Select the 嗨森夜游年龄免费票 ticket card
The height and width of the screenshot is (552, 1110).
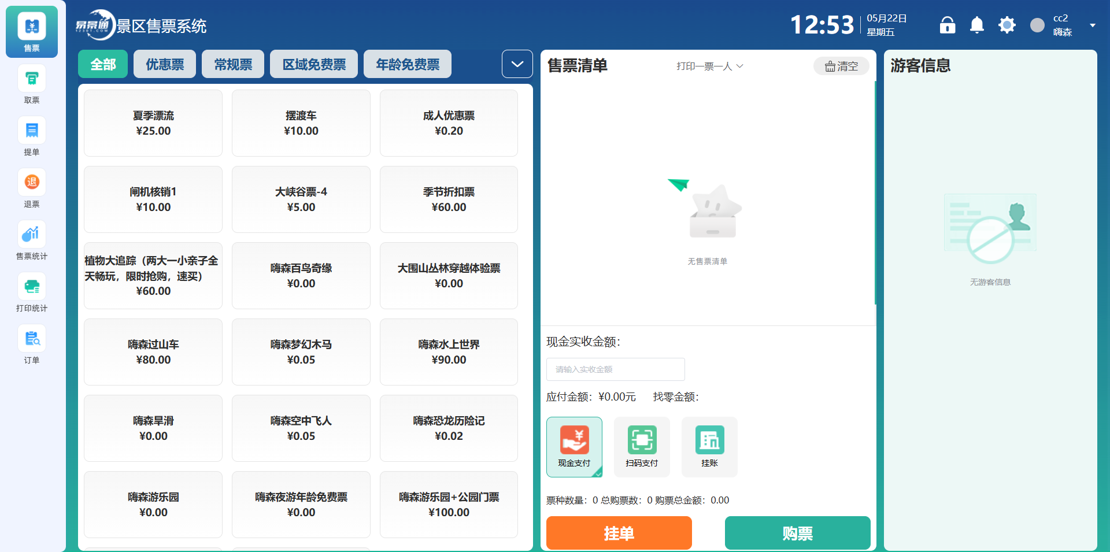coord(301,505)
